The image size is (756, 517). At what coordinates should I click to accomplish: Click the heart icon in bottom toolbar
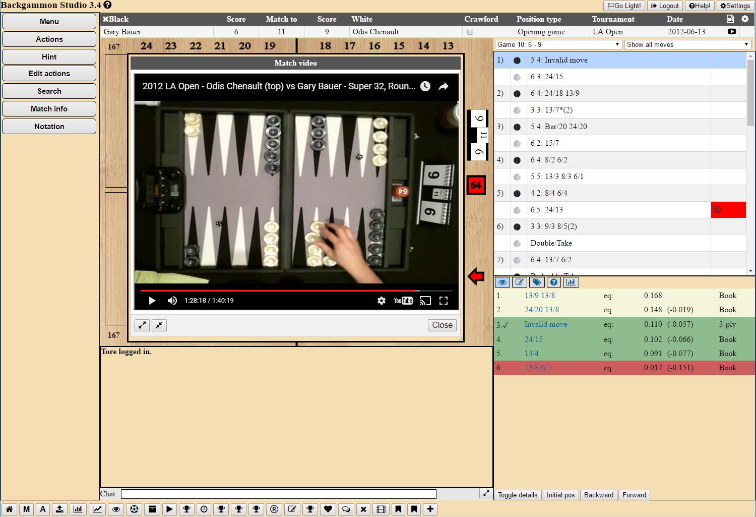328,509
